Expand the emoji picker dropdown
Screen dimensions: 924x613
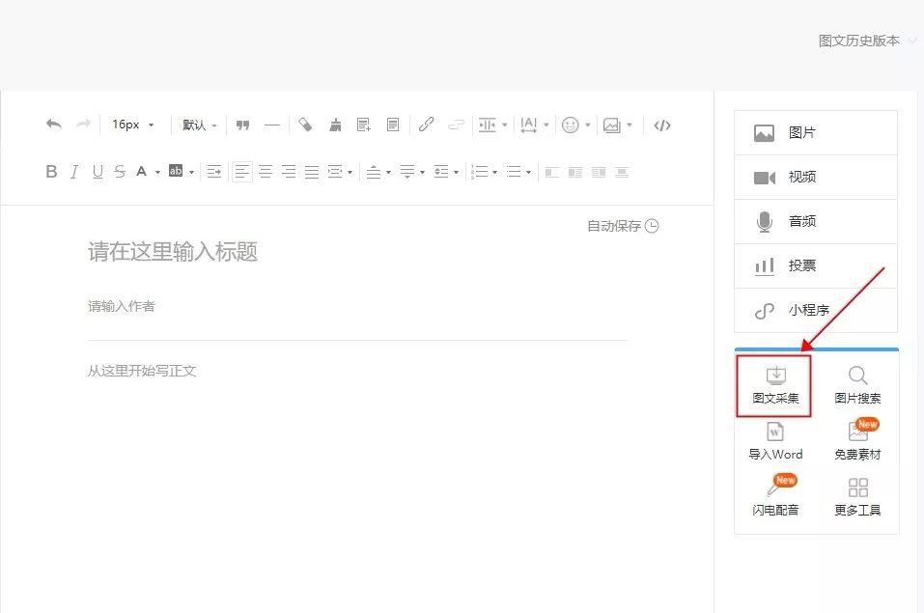point(576,125)
